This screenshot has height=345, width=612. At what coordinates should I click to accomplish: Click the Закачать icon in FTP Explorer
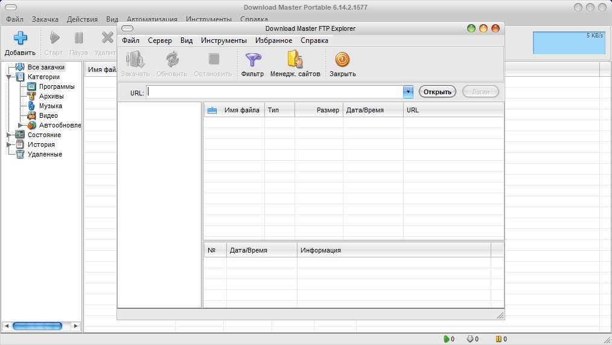coord(135,59)
